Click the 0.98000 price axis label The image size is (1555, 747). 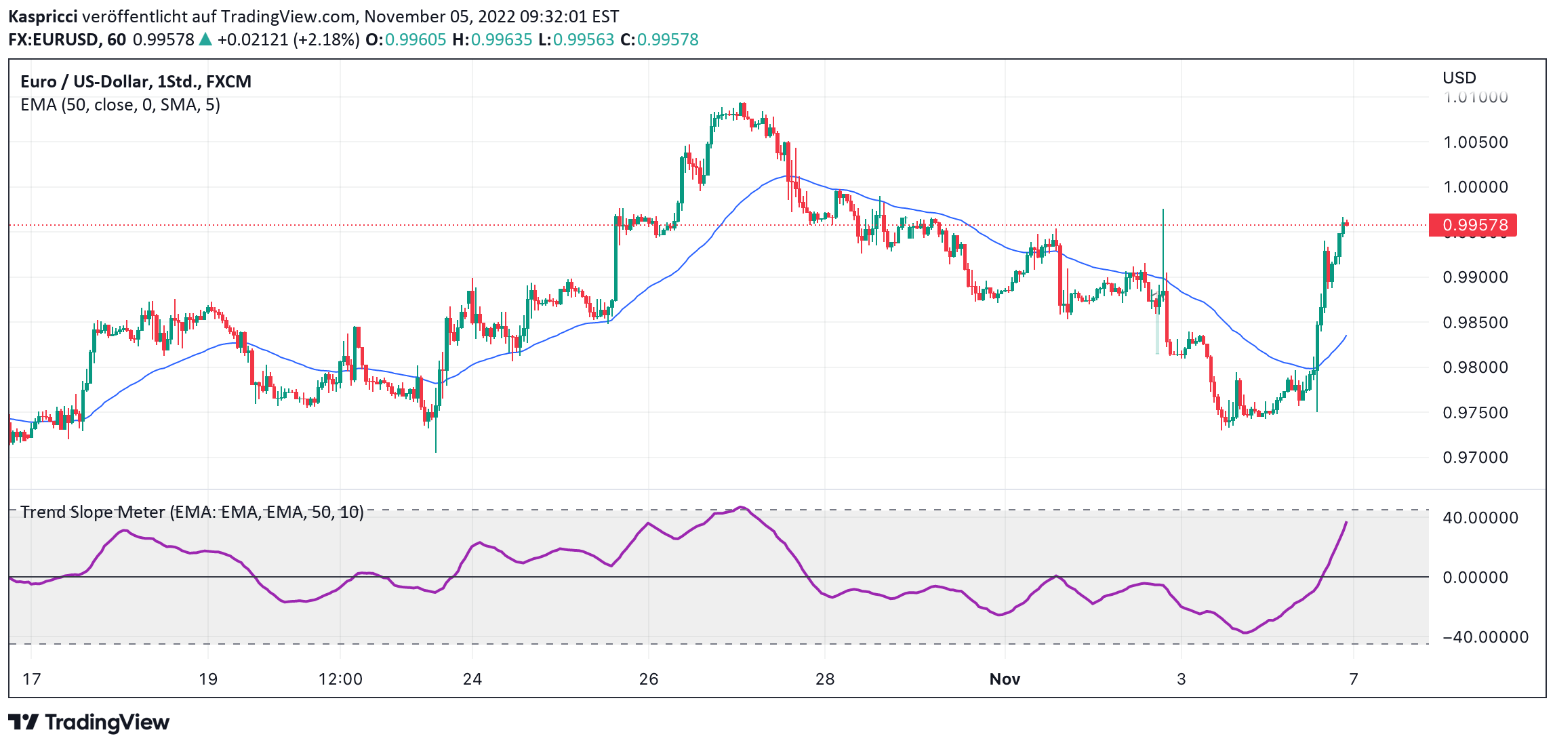point(1476,367)
